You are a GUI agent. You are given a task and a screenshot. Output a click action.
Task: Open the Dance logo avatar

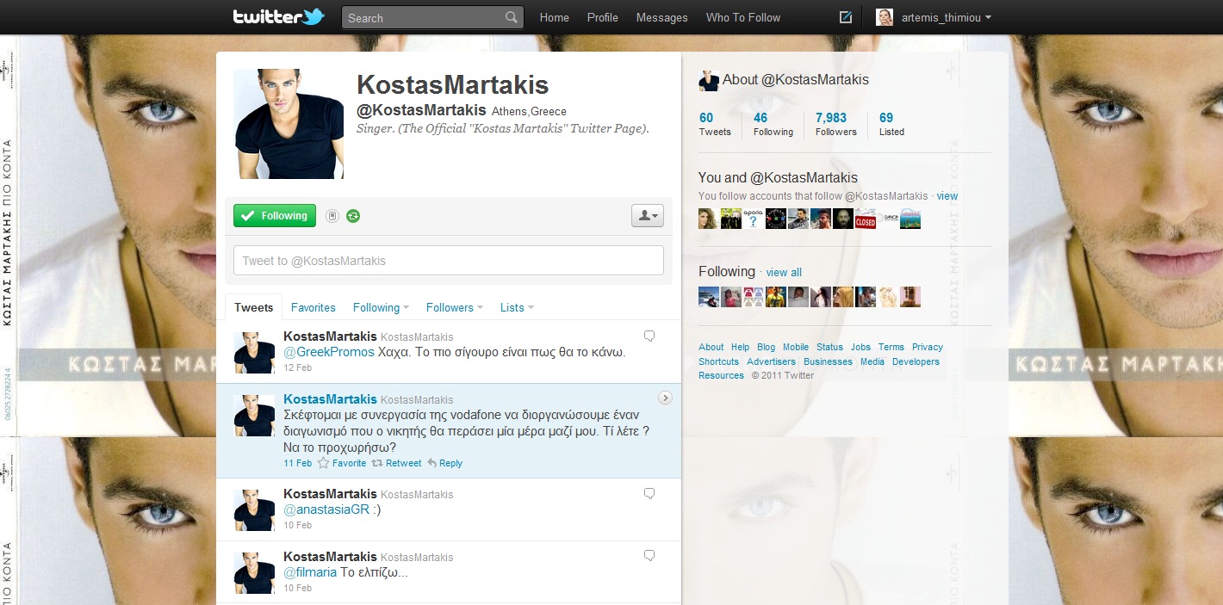(887, 219)
